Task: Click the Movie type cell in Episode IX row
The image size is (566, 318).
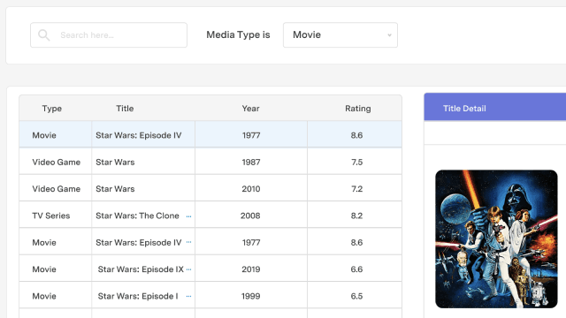Action: [55, 269]
